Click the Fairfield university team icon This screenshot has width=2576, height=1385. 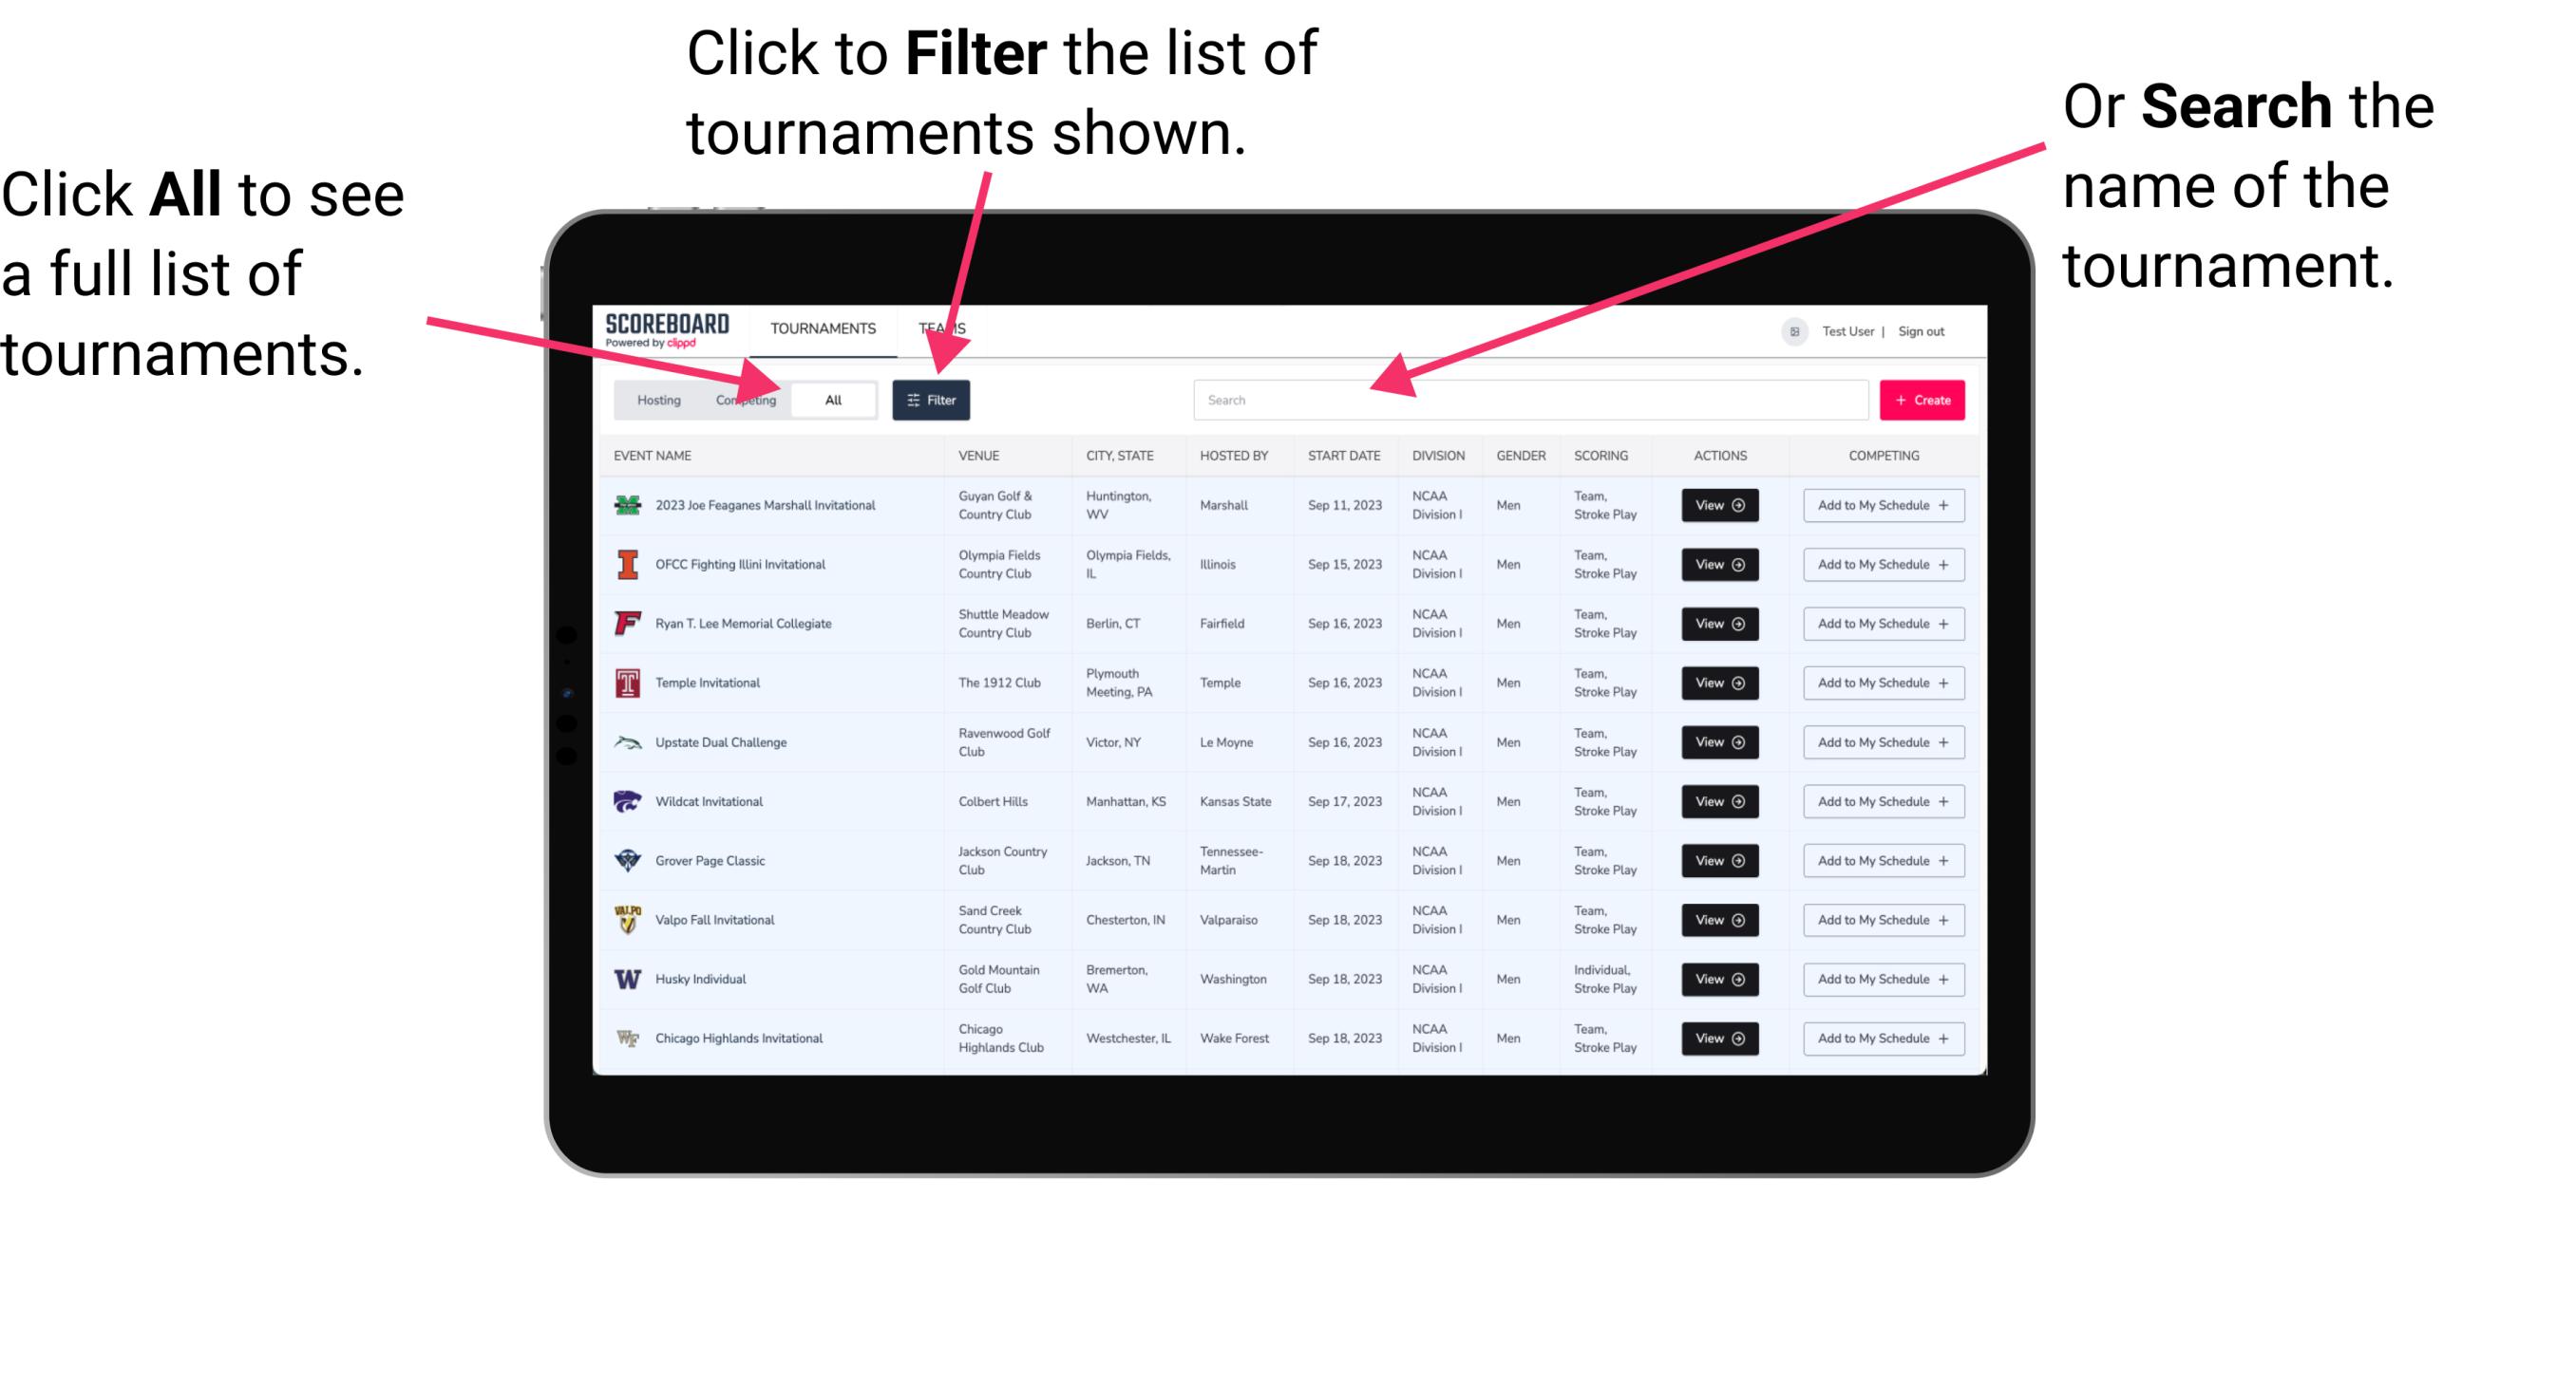pyautogui.click(x=626, y=625)
